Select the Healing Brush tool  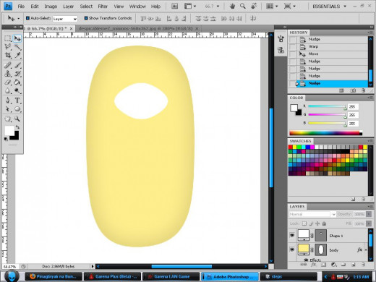click(8, 65)
